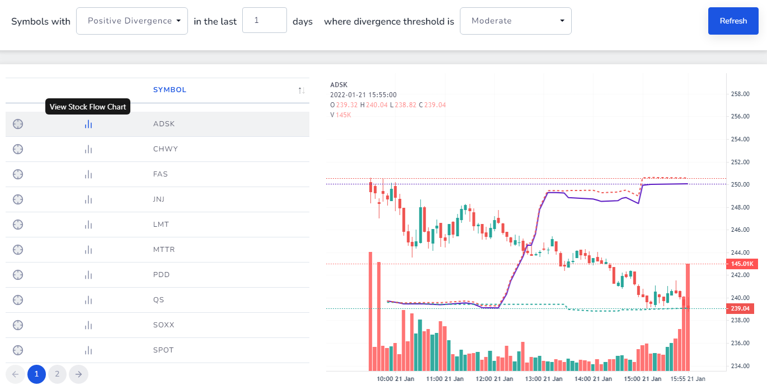View stock flow chart for JNJ
The width and height of the screenshot is (767, 386).
[x=88, y=199]
